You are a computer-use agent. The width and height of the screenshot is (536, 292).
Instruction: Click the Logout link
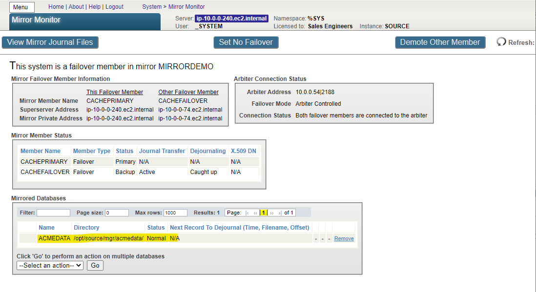pos(114,7)
